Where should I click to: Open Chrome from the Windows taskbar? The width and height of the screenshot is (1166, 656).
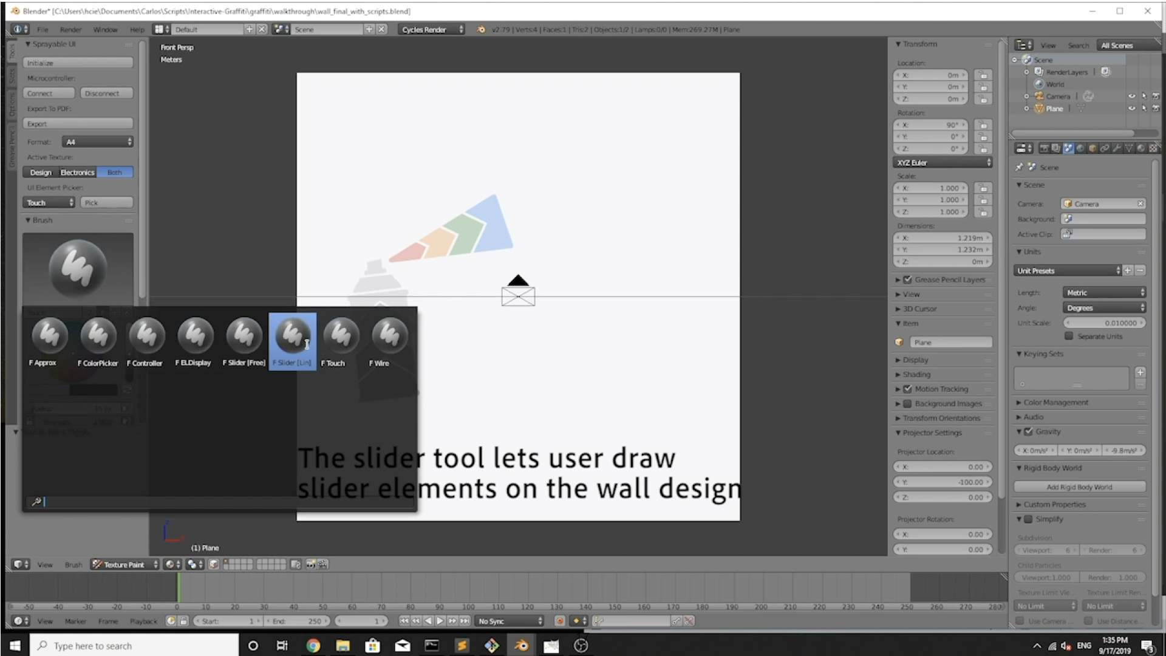coord(313,646)
